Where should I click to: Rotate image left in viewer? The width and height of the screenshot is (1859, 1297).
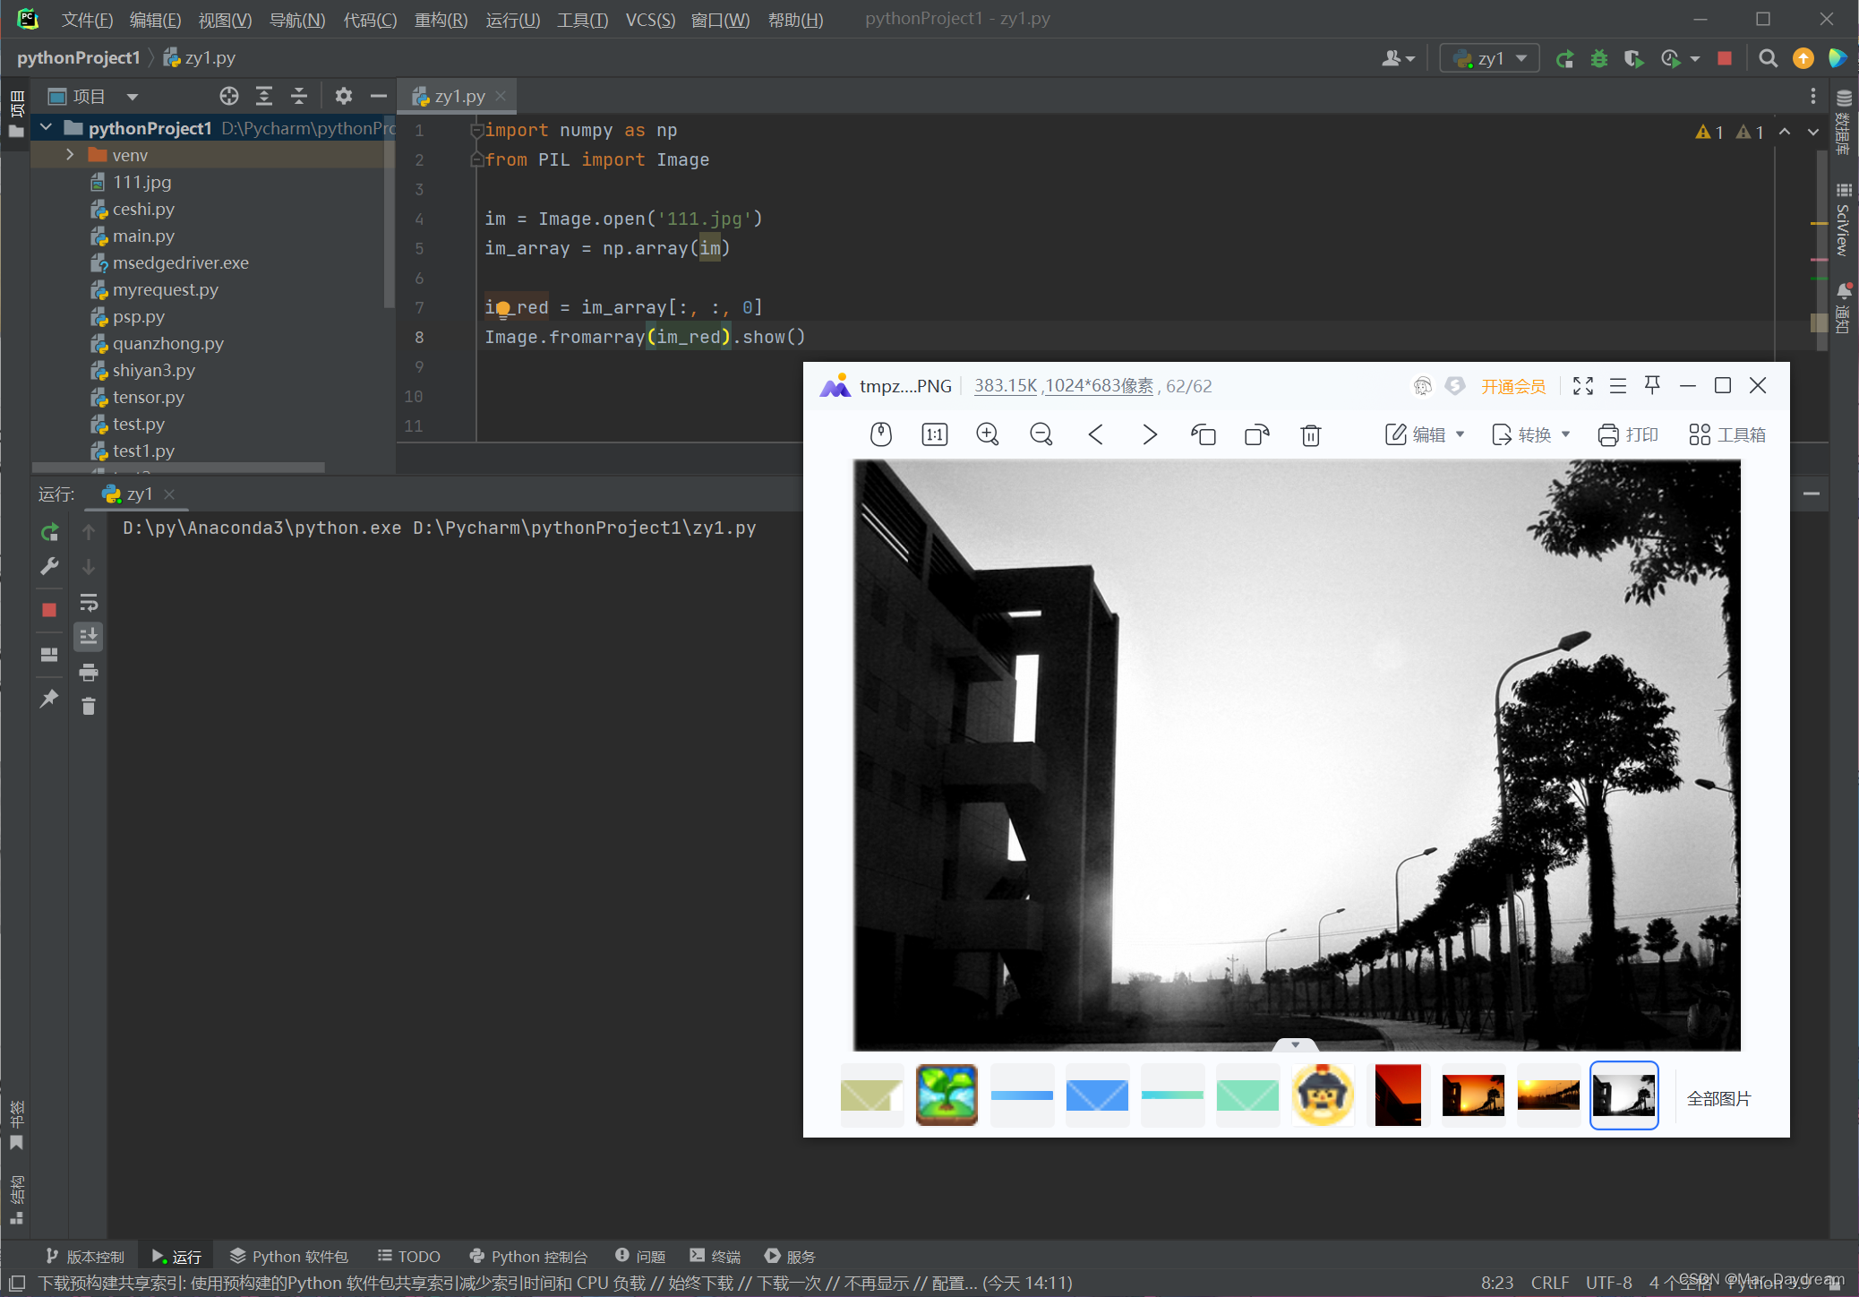[1203, 434]
